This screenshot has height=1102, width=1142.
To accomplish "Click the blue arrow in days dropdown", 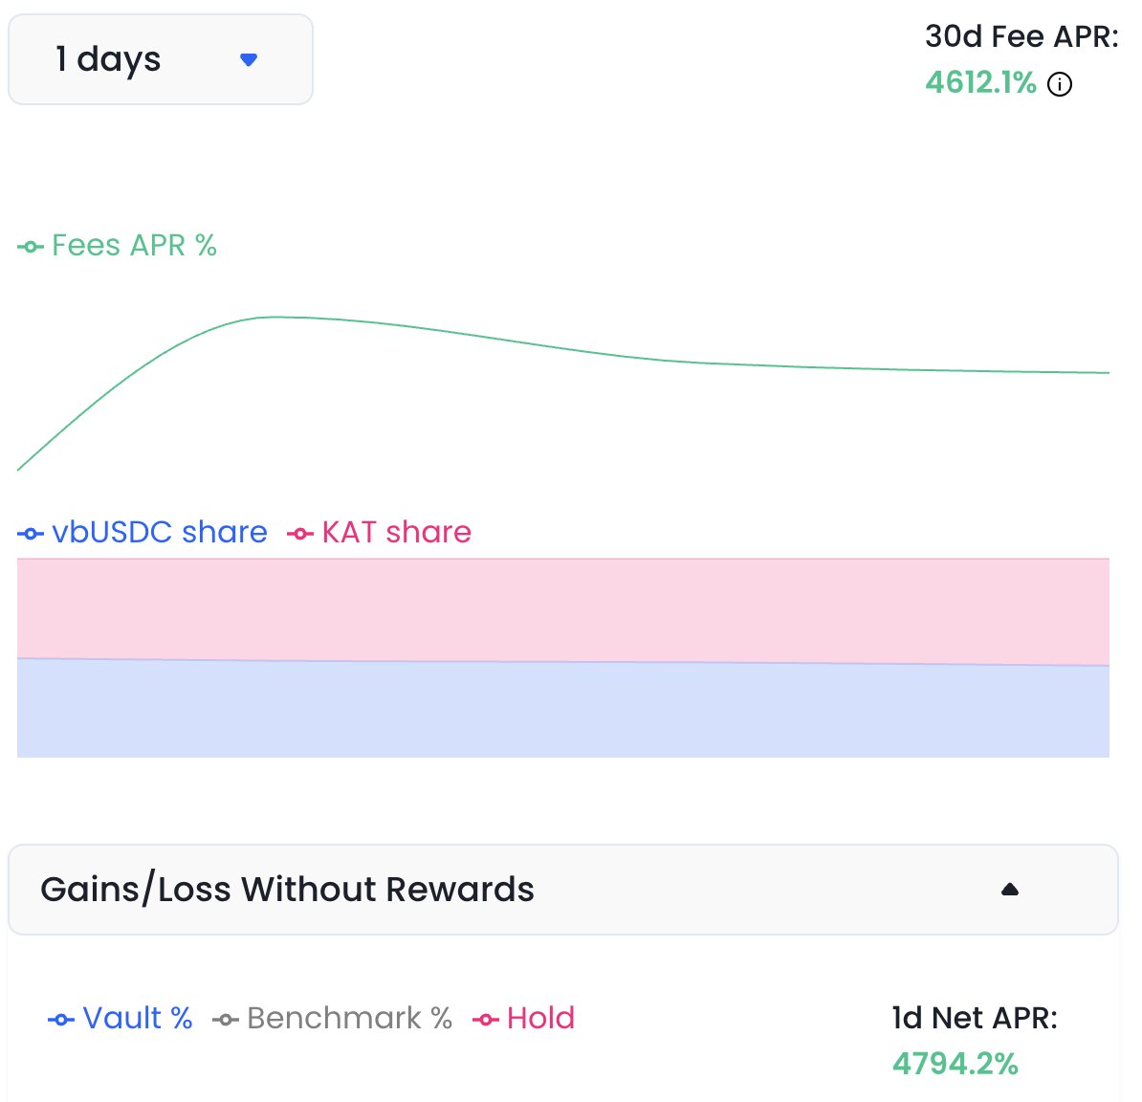I will pos(249,59).
